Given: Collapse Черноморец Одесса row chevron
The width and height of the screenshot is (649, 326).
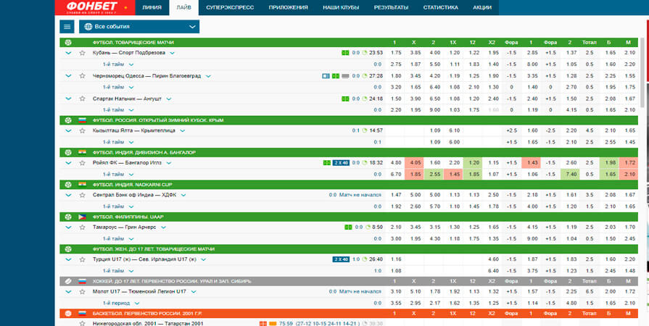Looking at the screenshot, I should click(x=68, y=76).
